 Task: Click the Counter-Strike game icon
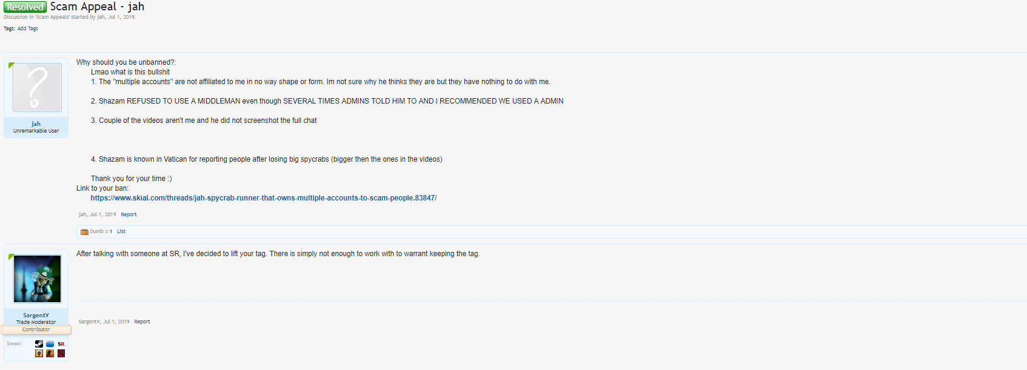50,354
